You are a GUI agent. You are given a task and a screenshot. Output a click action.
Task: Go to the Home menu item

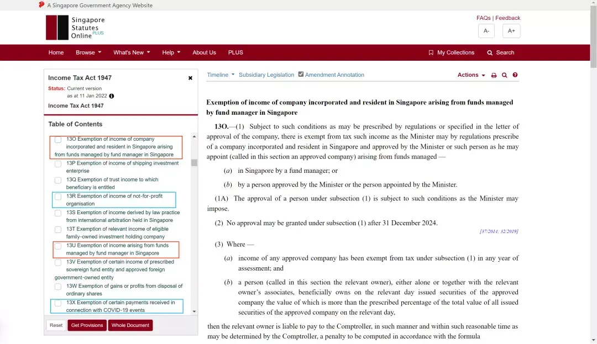pyautogui.click(x=56, y=52)
